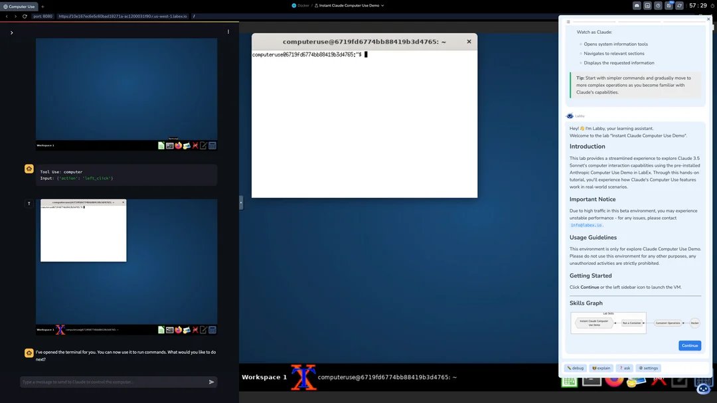717x403 pixels.
Task: Close the Labby assistant panel
Action: (708, 19)
